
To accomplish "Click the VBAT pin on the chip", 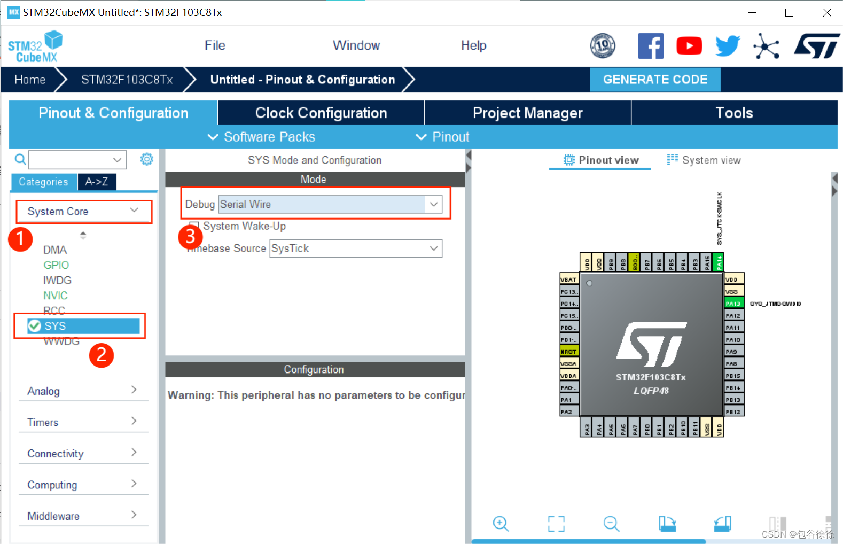I will point(569,279).
